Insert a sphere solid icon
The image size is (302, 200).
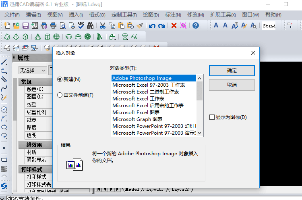(x=56, y=37)
